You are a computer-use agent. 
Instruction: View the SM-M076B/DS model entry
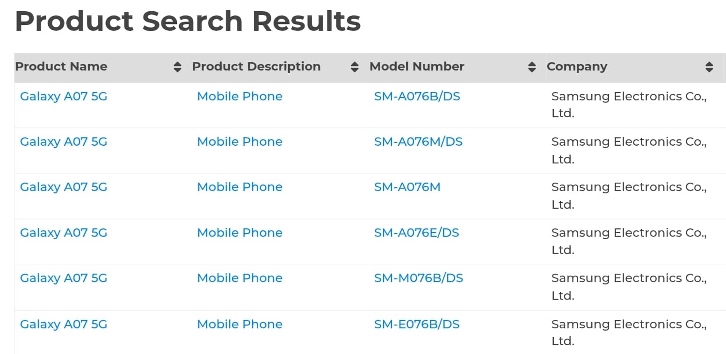tap(418, 278)
